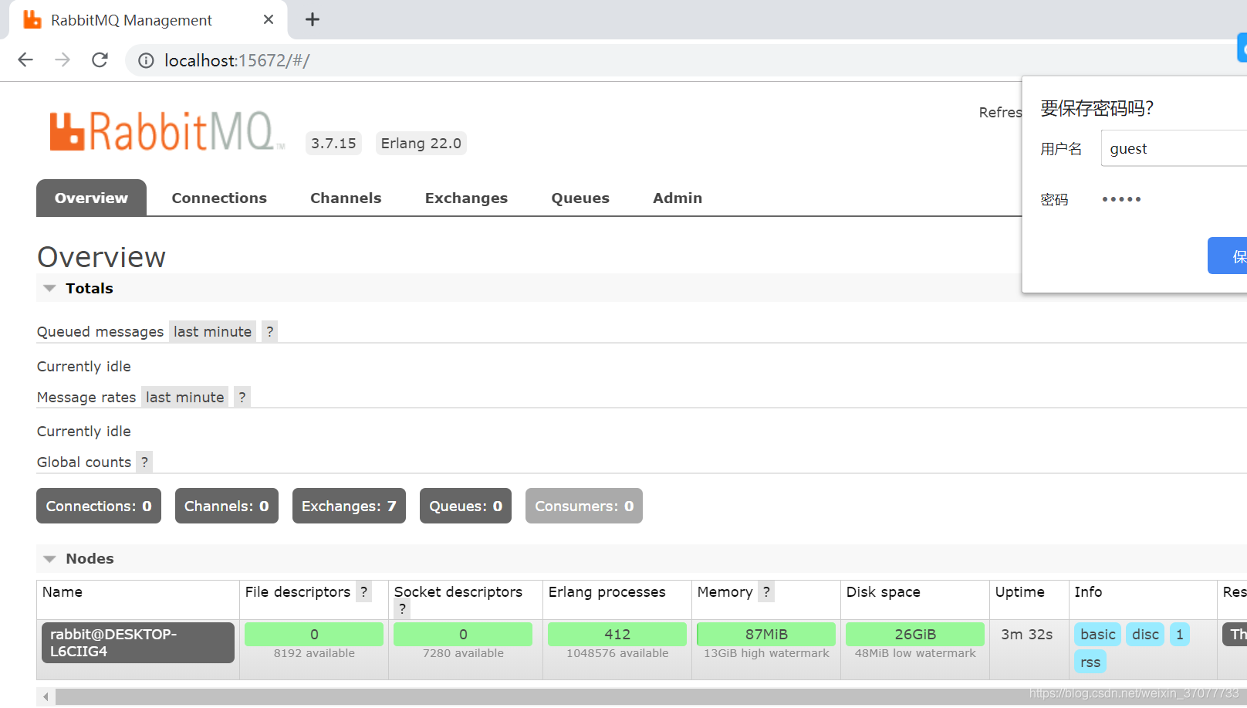
Task: Click the file descriptors 0 bar
Action: [314, 634]
